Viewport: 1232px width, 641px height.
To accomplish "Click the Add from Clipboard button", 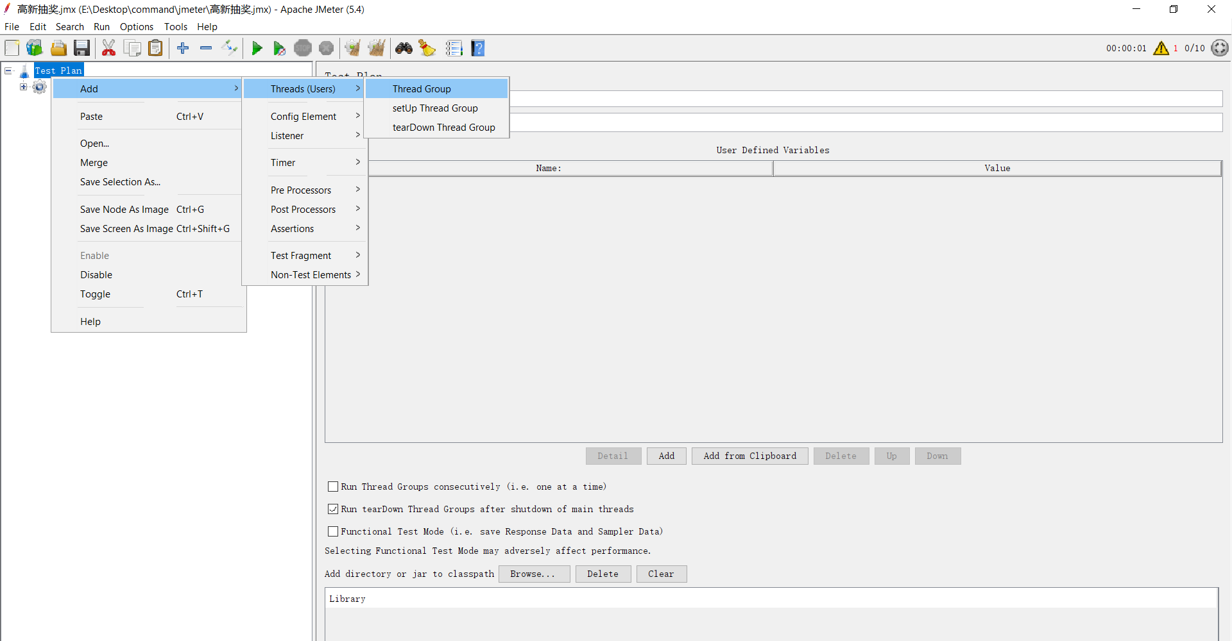I will pyautogui.click(x=750, y=456).
